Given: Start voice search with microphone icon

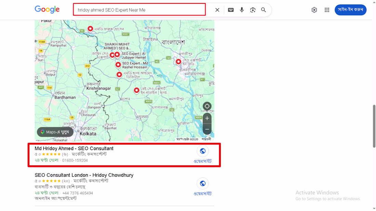Looking at the screenshot, I should tap(242, 10).
